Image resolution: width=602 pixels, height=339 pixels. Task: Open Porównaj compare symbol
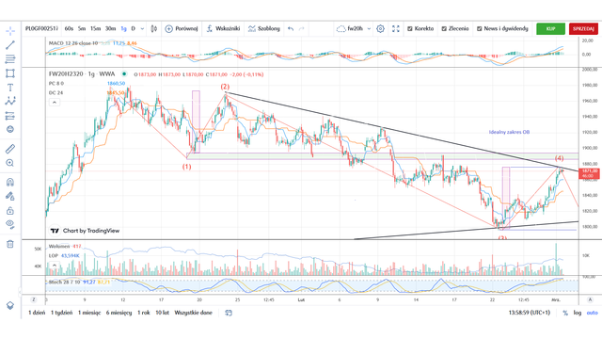click(x=182, y=29)
